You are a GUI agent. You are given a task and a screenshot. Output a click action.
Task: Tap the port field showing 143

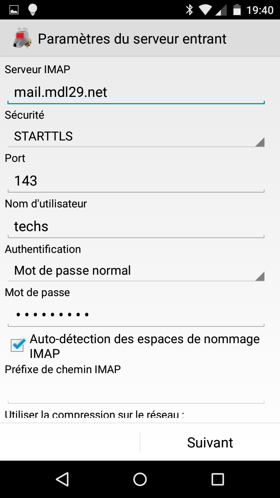click(x=136, y=181)
